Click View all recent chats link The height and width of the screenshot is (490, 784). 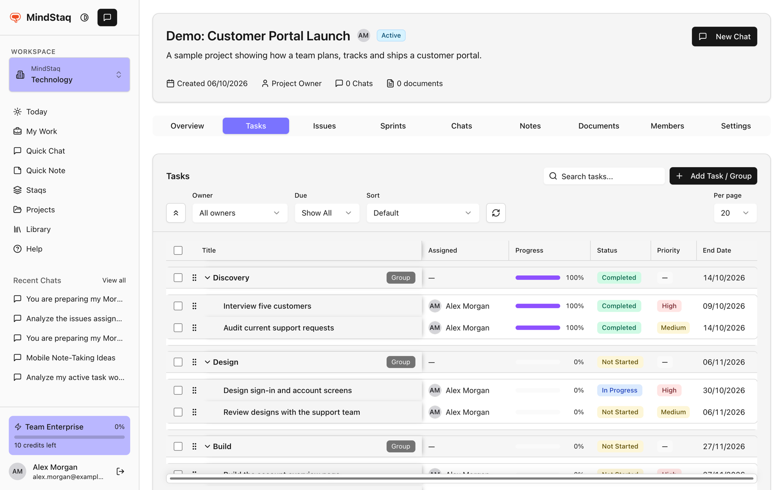coord(114,280)
